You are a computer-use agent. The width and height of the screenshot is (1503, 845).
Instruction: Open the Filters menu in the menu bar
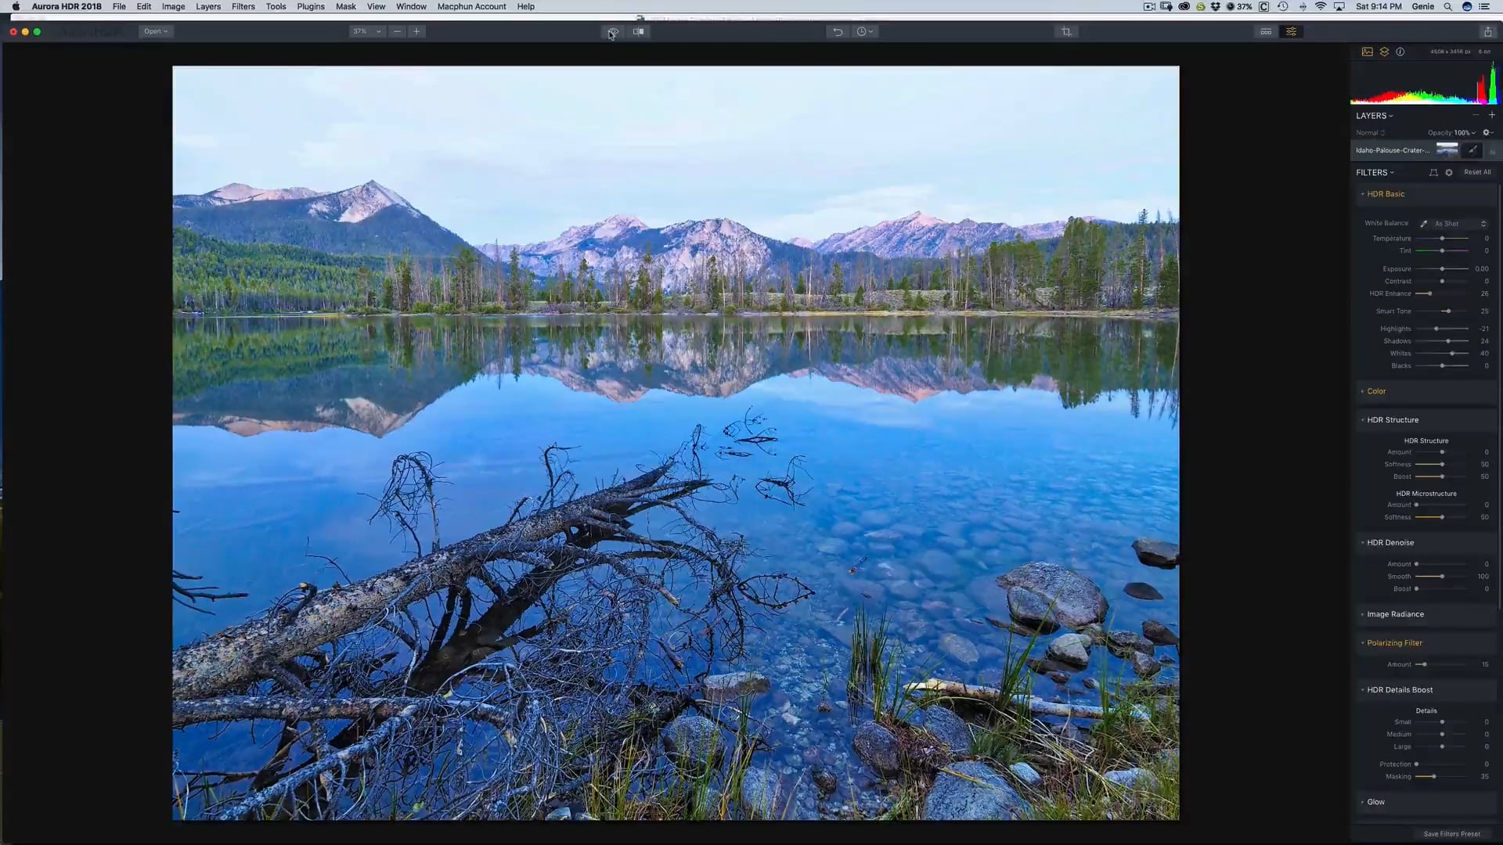[x=243, y=6]
